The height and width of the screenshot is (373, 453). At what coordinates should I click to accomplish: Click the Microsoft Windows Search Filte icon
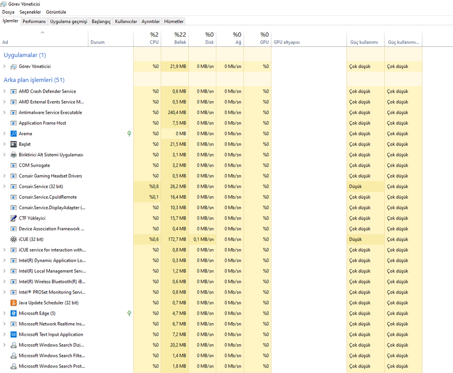tap(13, 356)
